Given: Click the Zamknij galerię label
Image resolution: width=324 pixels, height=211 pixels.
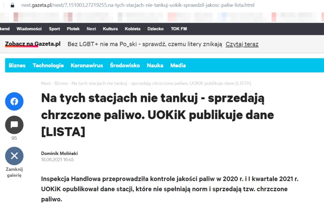Looking at the screenshot, I should pos(14,172).
